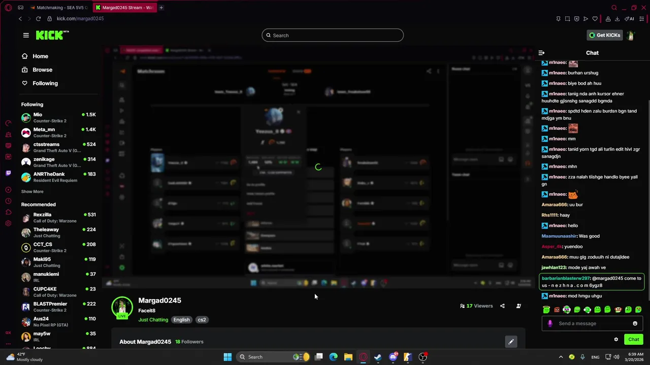Image resolution: width=650 pixels, height=365 pixels.
Task: Open Home in the sidebar
Action: pyautogui.click(x=35, y=56)
